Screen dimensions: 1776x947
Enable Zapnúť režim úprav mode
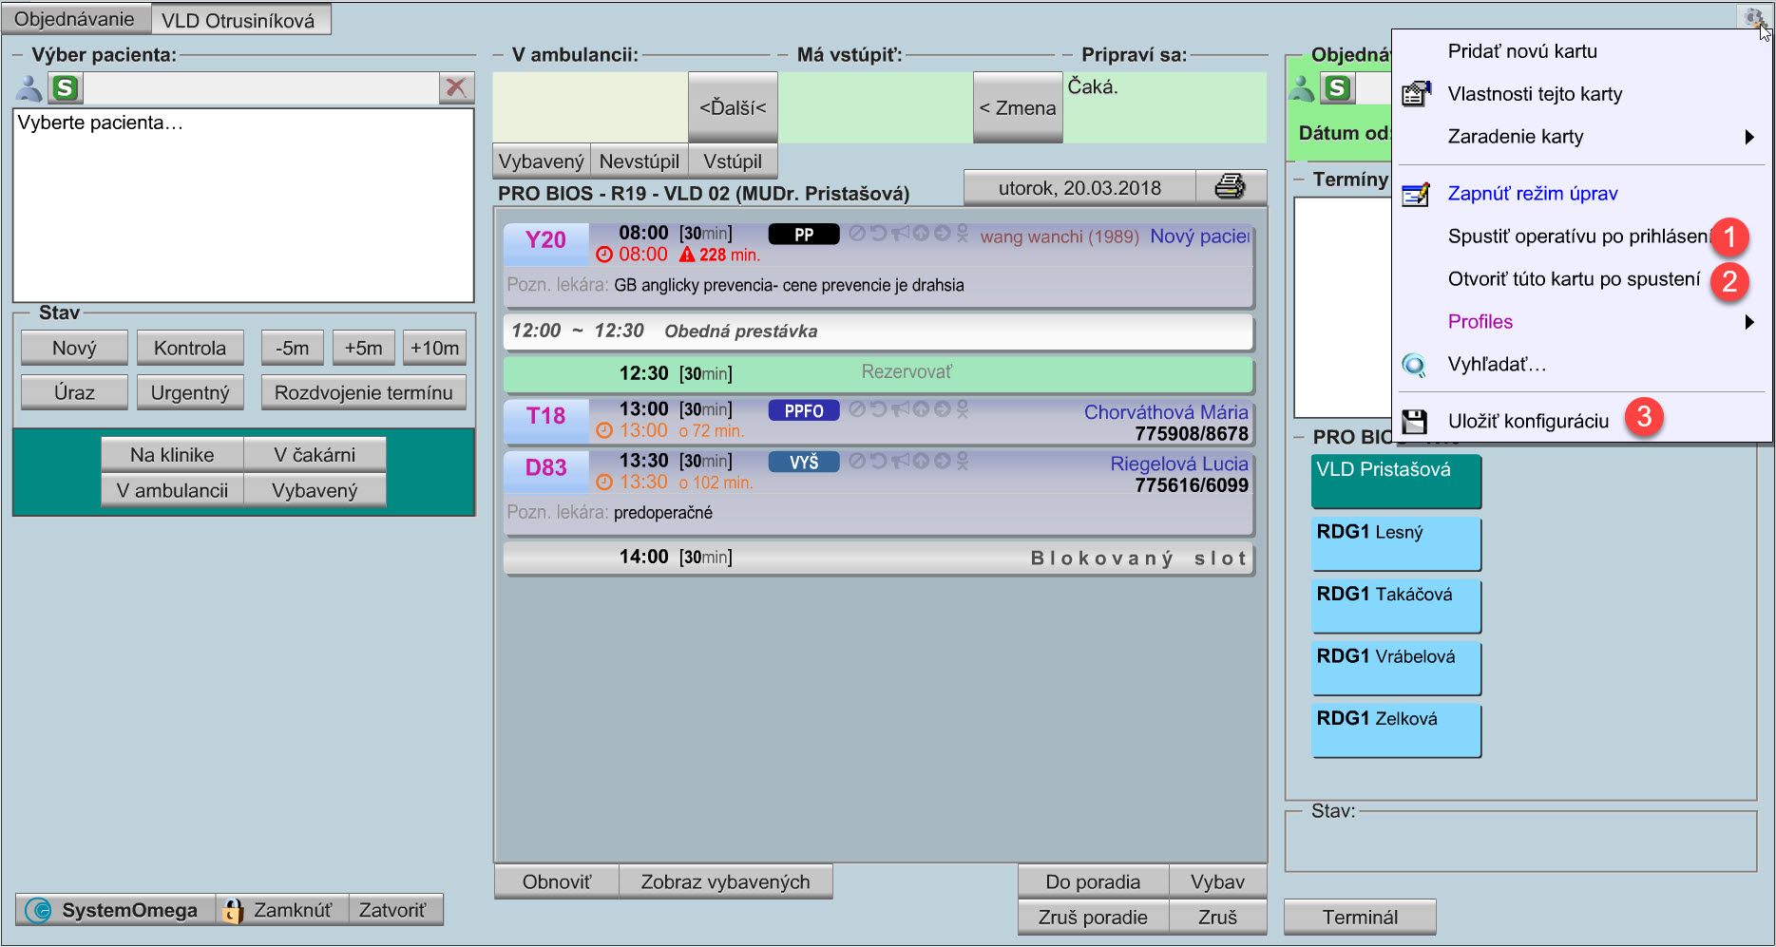pos(1532,193)
